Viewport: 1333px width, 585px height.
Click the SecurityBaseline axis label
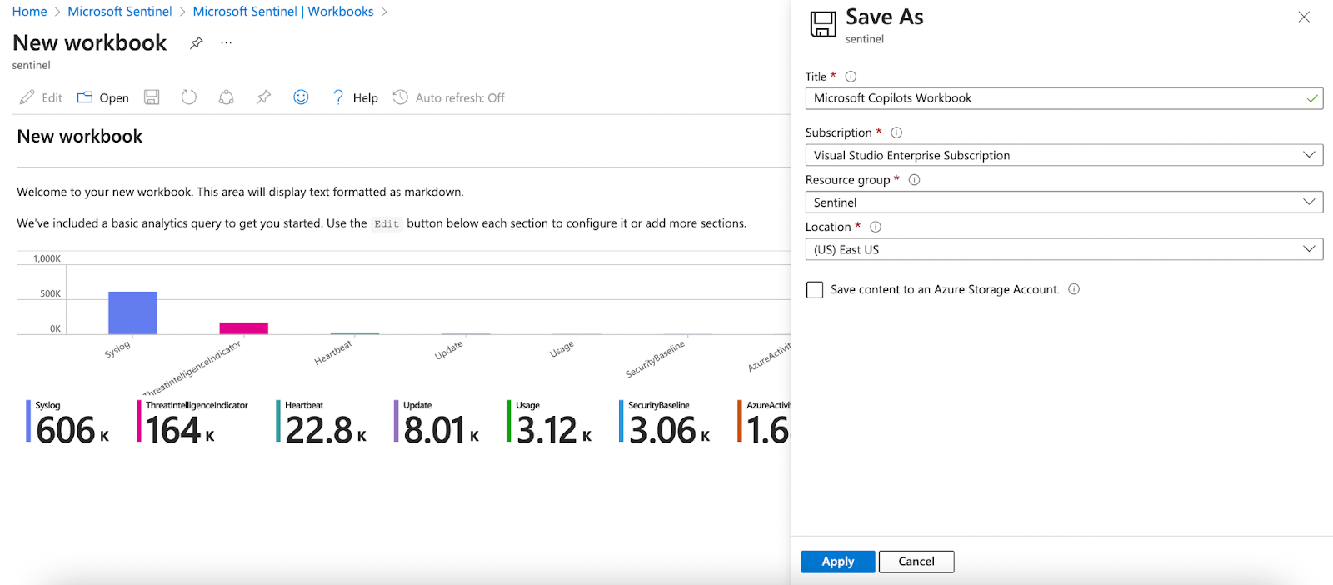(x=655, y=359)
